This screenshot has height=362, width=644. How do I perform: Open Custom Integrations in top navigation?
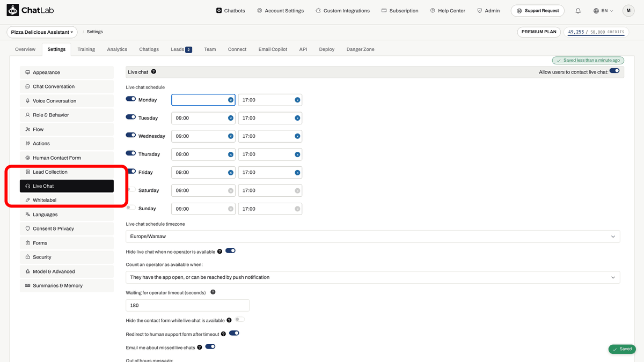342,11
